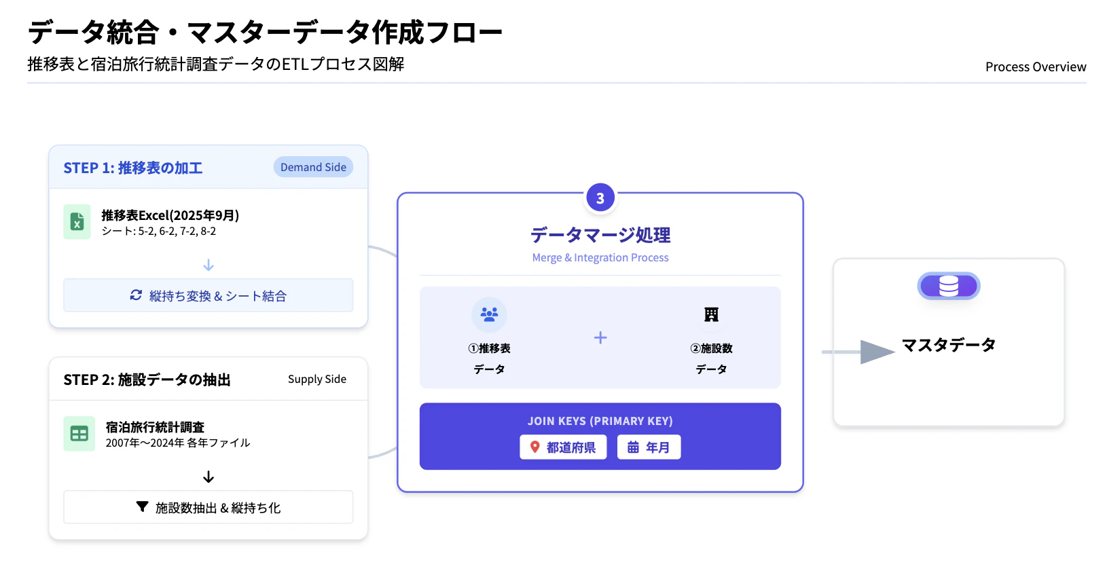The width and height of the screenshot is (1107, 573).
Task: Click the heading STEP 1: 推移表の加工
Action: (x=133, y=168)
